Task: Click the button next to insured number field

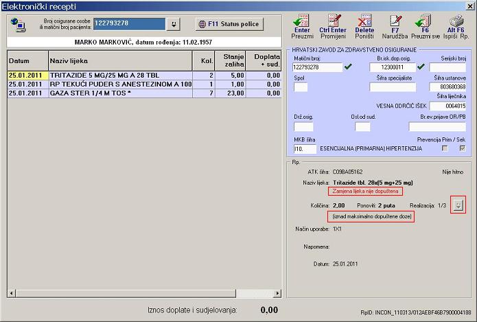Action: (x=174, y=24)
